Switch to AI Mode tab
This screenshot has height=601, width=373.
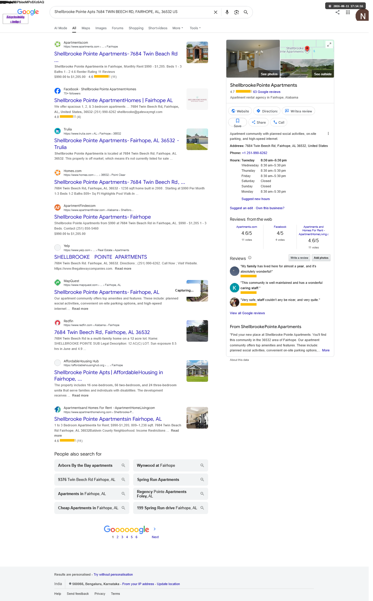tap(60, 28)
